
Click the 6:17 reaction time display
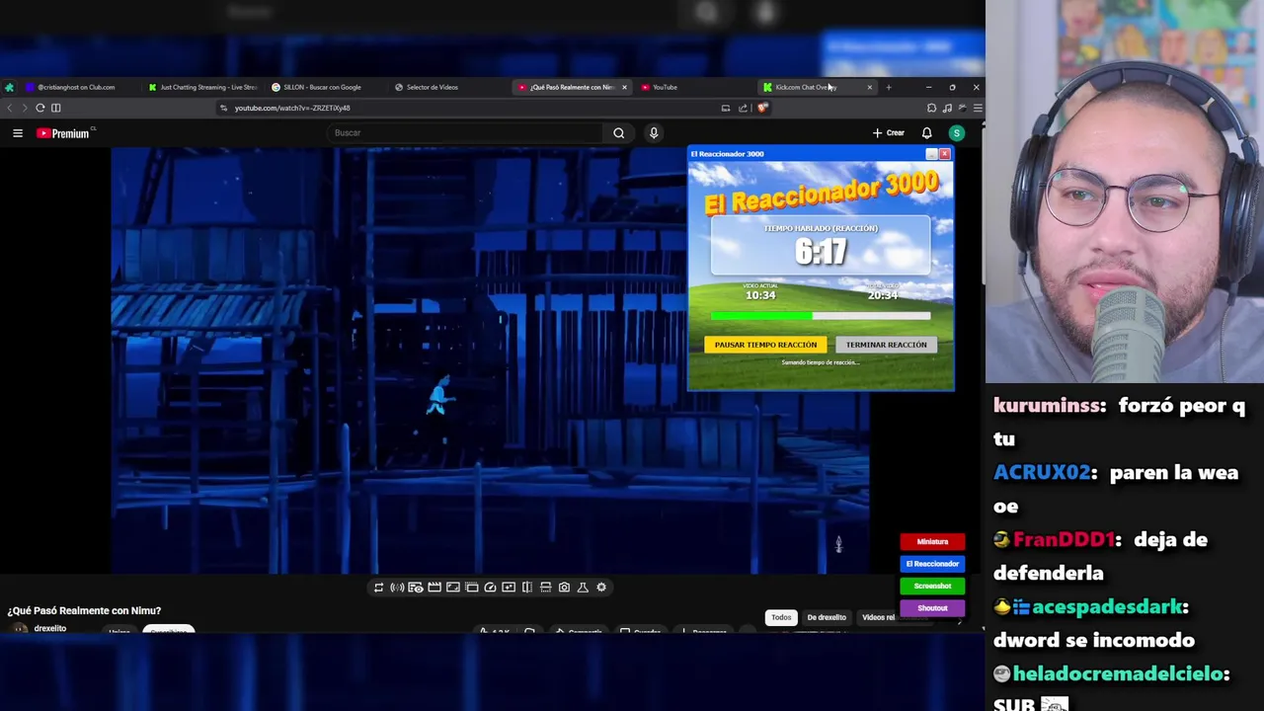coord(821,252)
